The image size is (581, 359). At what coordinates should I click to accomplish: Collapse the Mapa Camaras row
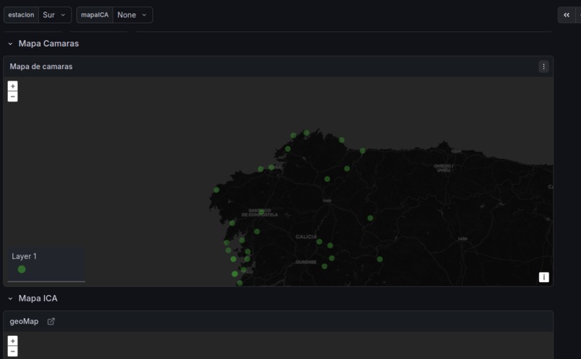coord(10,44)
